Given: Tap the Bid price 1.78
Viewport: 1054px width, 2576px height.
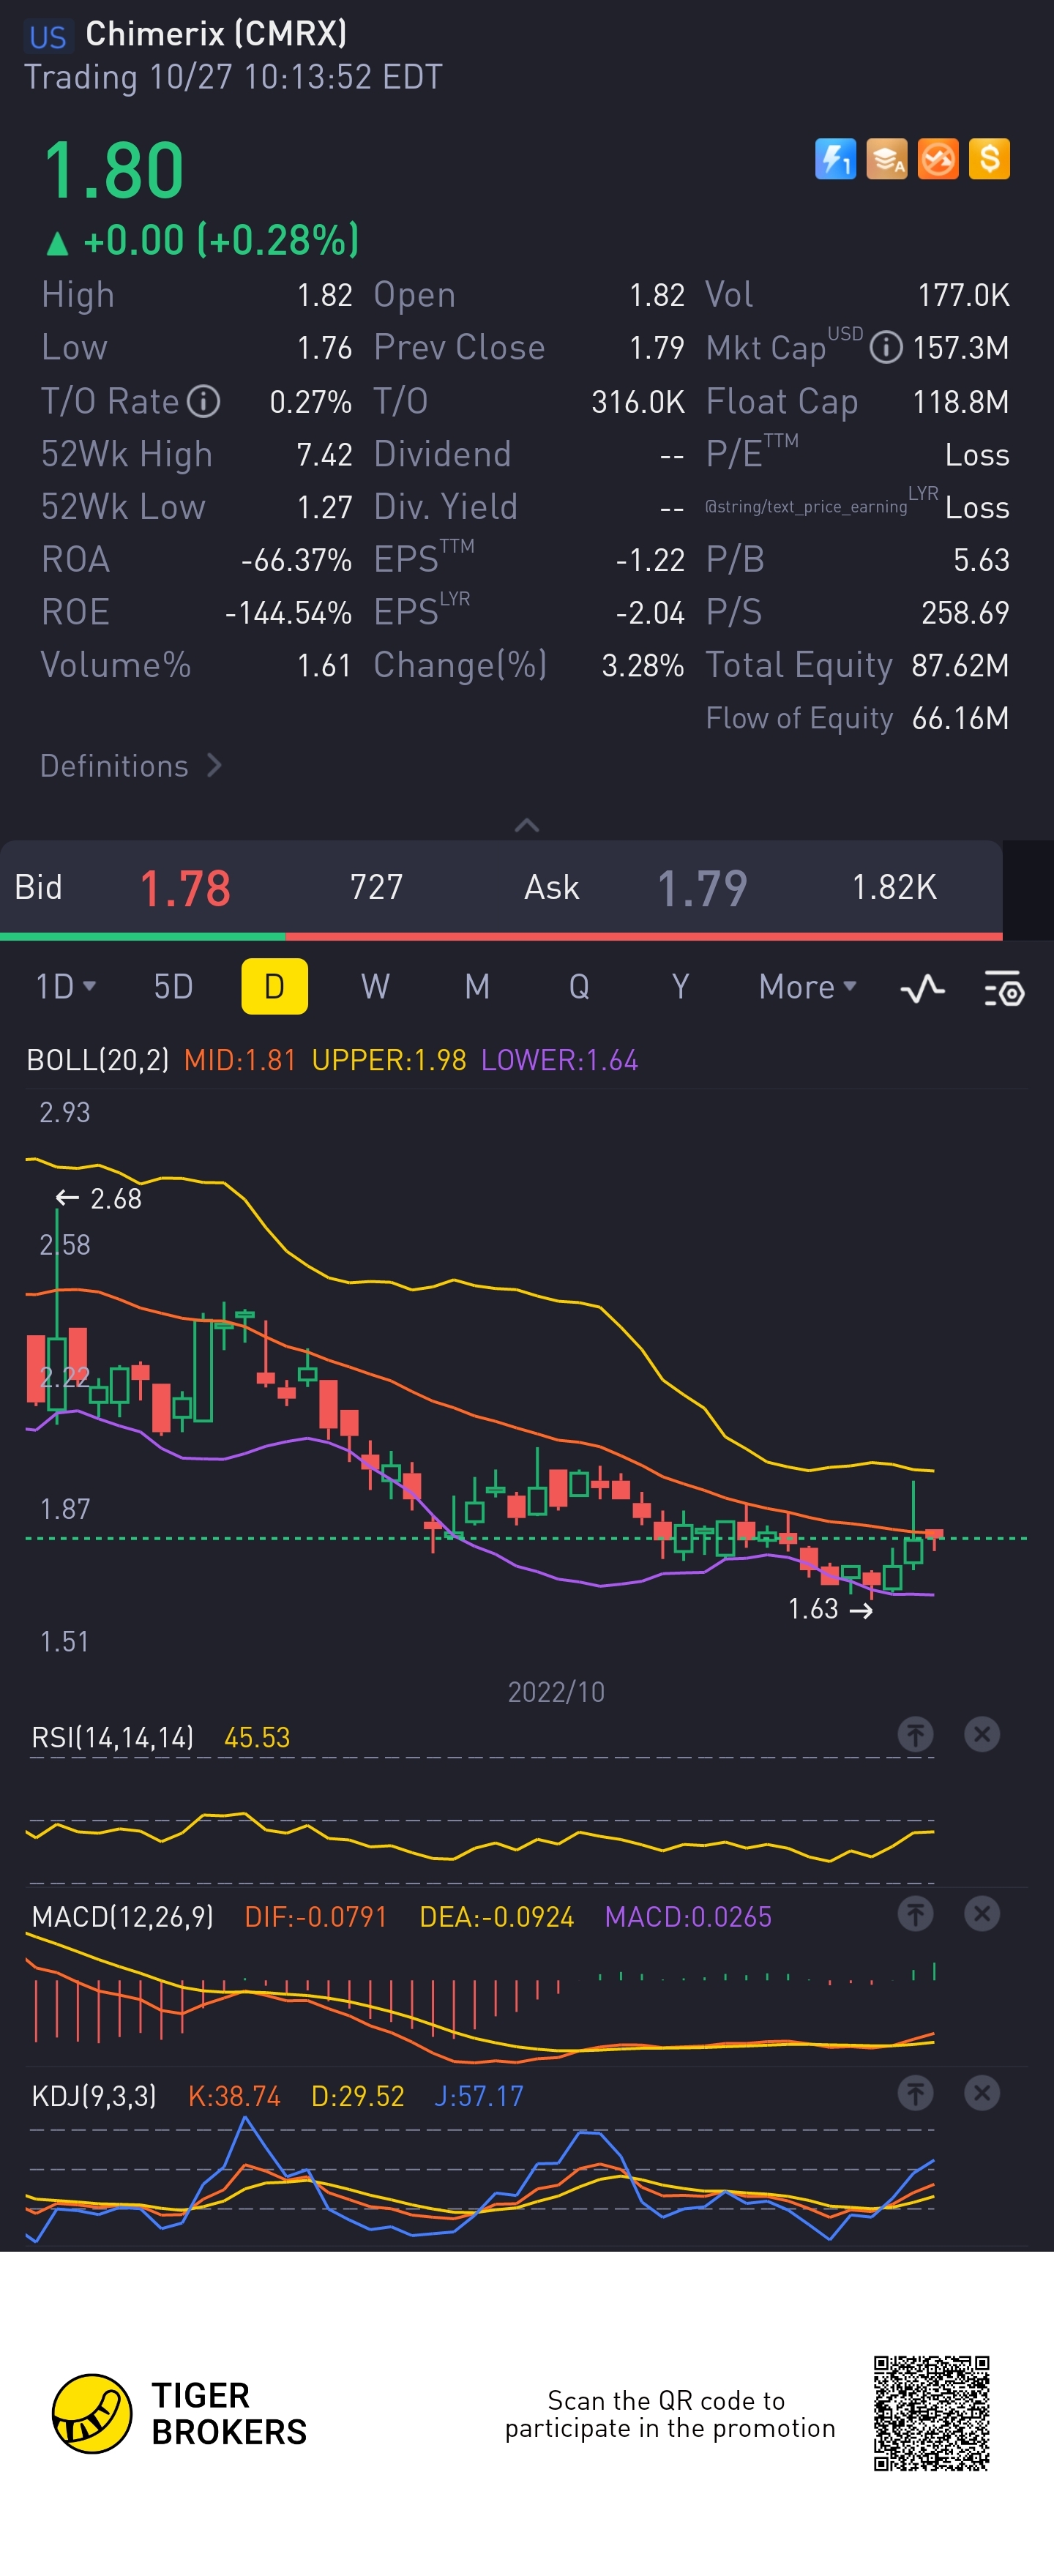Looking at the screenshot, I should (x=185, y=888).
